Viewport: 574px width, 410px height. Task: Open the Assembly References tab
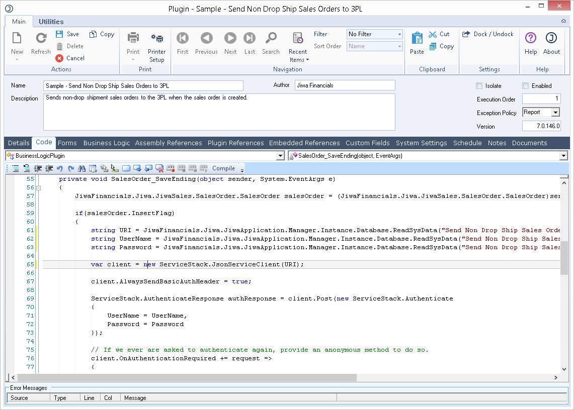click(169, 143)
